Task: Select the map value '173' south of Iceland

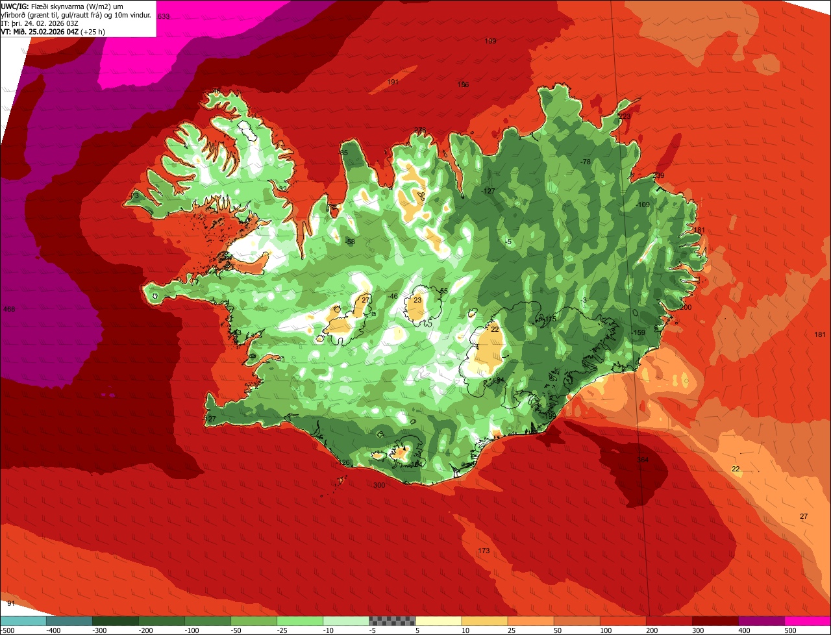Action: click(484, 551)
